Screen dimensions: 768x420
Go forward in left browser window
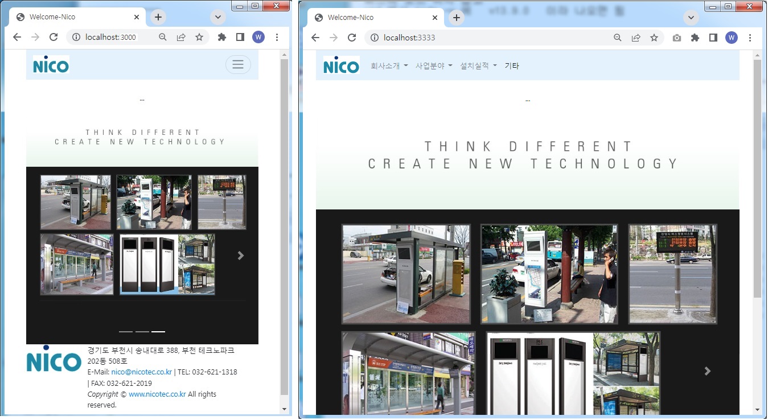tap(35, 37)
